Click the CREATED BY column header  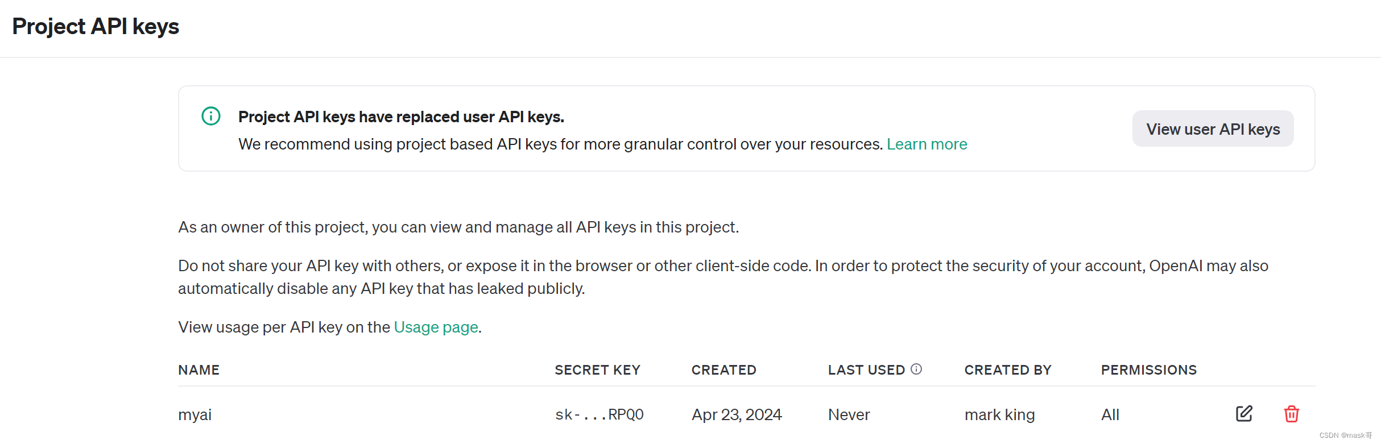(x=1008, y=370)
